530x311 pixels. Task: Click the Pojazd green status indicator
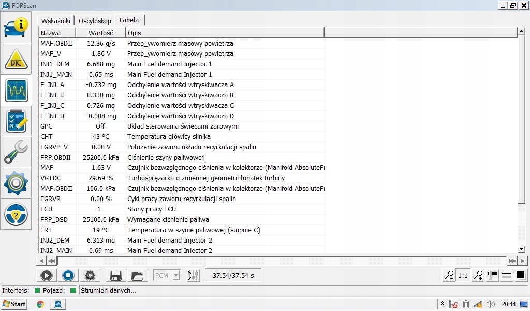[x=73, y=291]
